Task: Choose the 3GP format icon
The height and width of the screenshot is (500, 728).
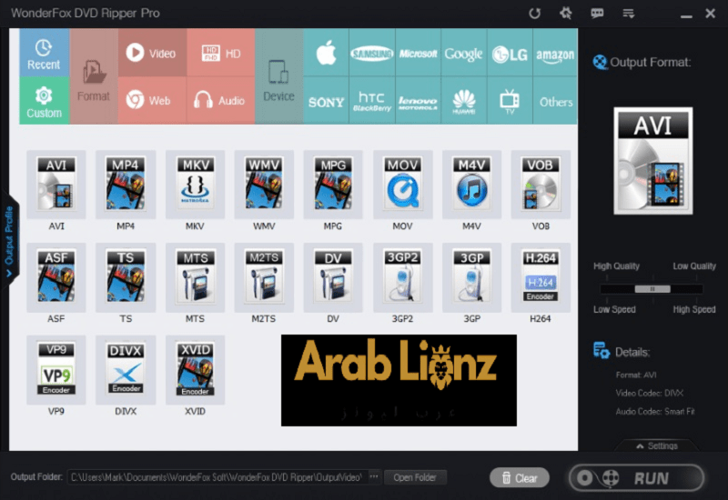Action: coord(471,277)
